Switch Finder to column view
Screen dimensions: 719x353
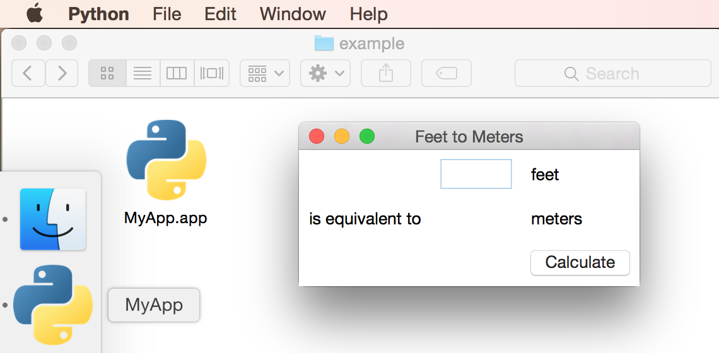(x=177, y=73)
